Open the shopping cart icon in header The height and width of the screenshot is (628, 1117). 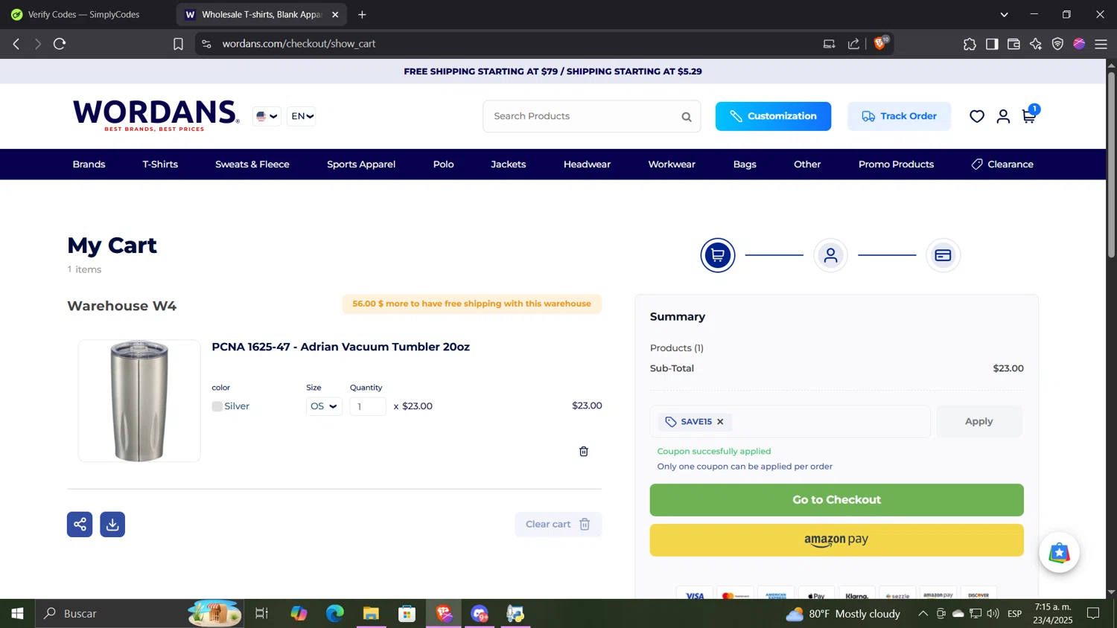(1029, 116)
